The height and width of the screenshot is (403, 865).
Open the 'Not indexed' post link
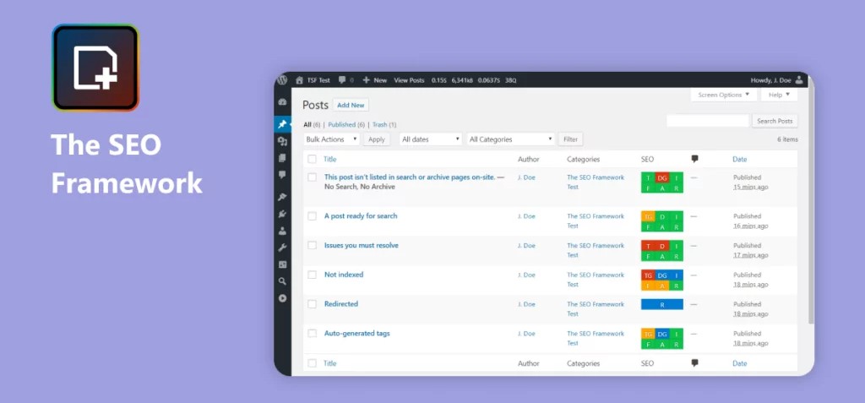coord(344,275)
